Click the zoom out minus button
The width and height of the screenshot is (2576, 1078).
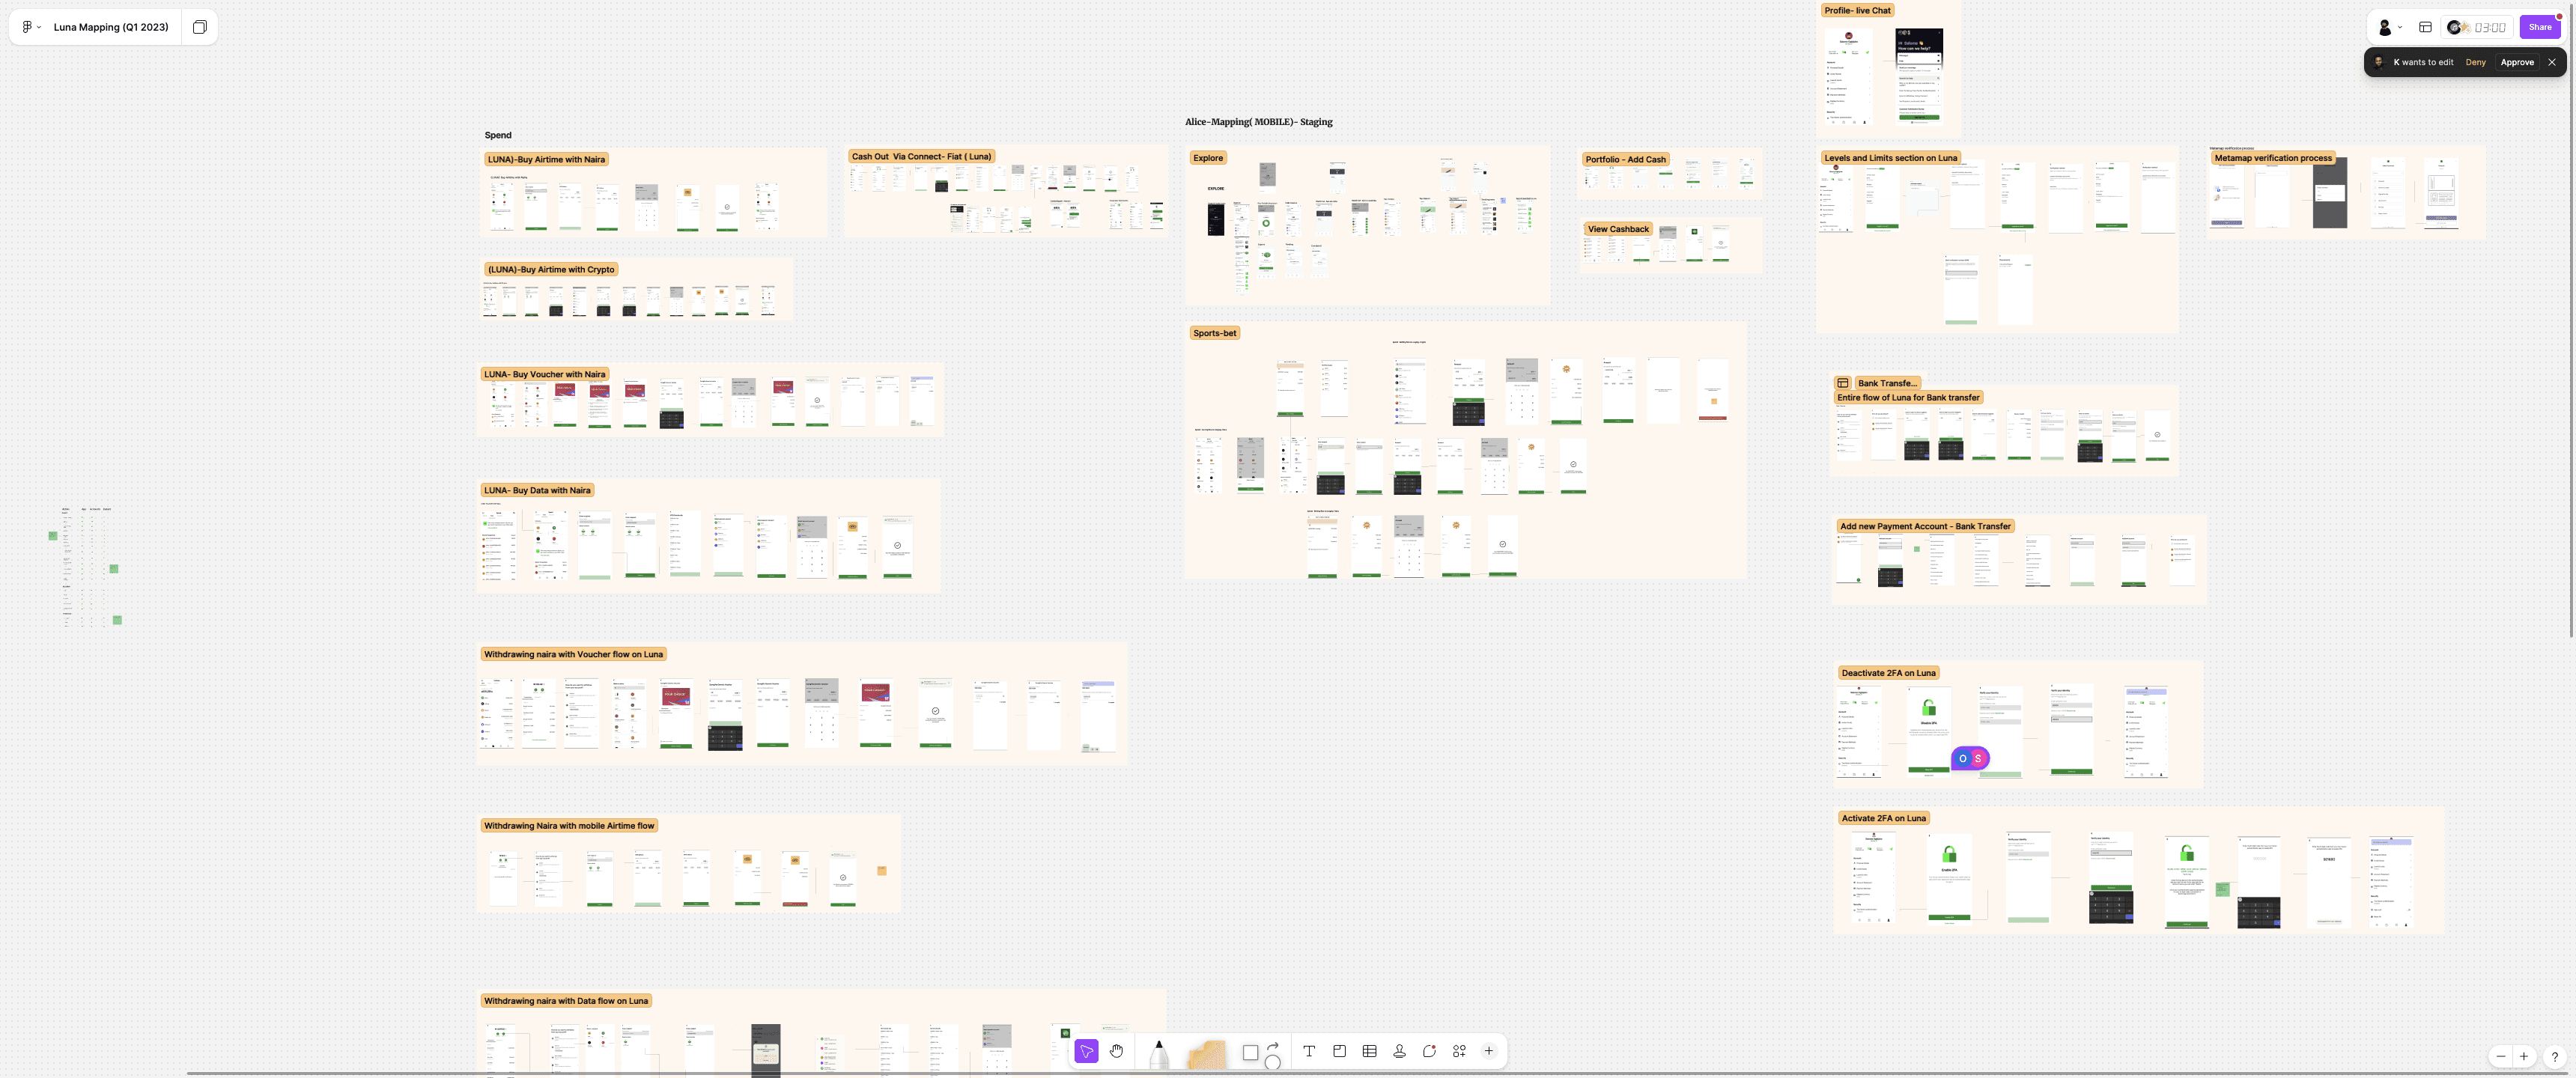click(2500, 1056)
